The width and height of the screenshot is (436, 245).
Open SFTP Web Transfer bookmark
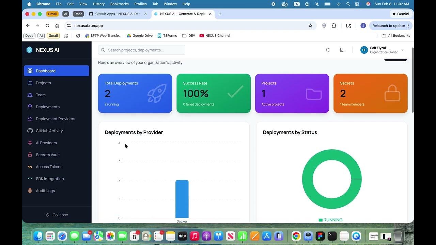pyautogui.click(x=103, y=36)
